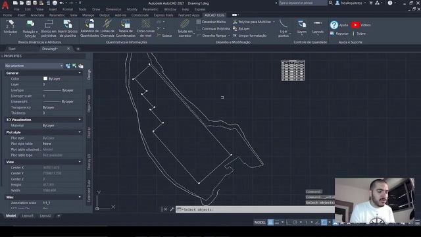Toggle ortho mode in the status bar
The image size is (421, 237).
coord(288,223)
